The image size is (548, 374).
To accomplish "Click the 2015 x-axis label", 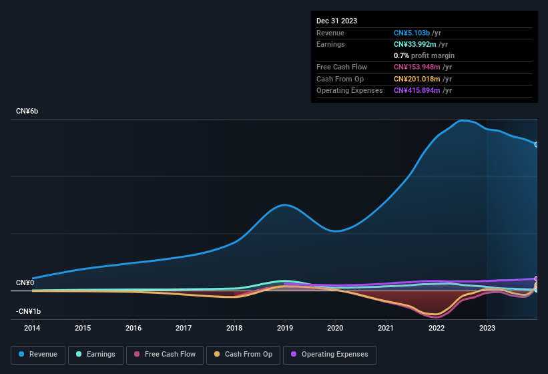I will pos(83,328).
